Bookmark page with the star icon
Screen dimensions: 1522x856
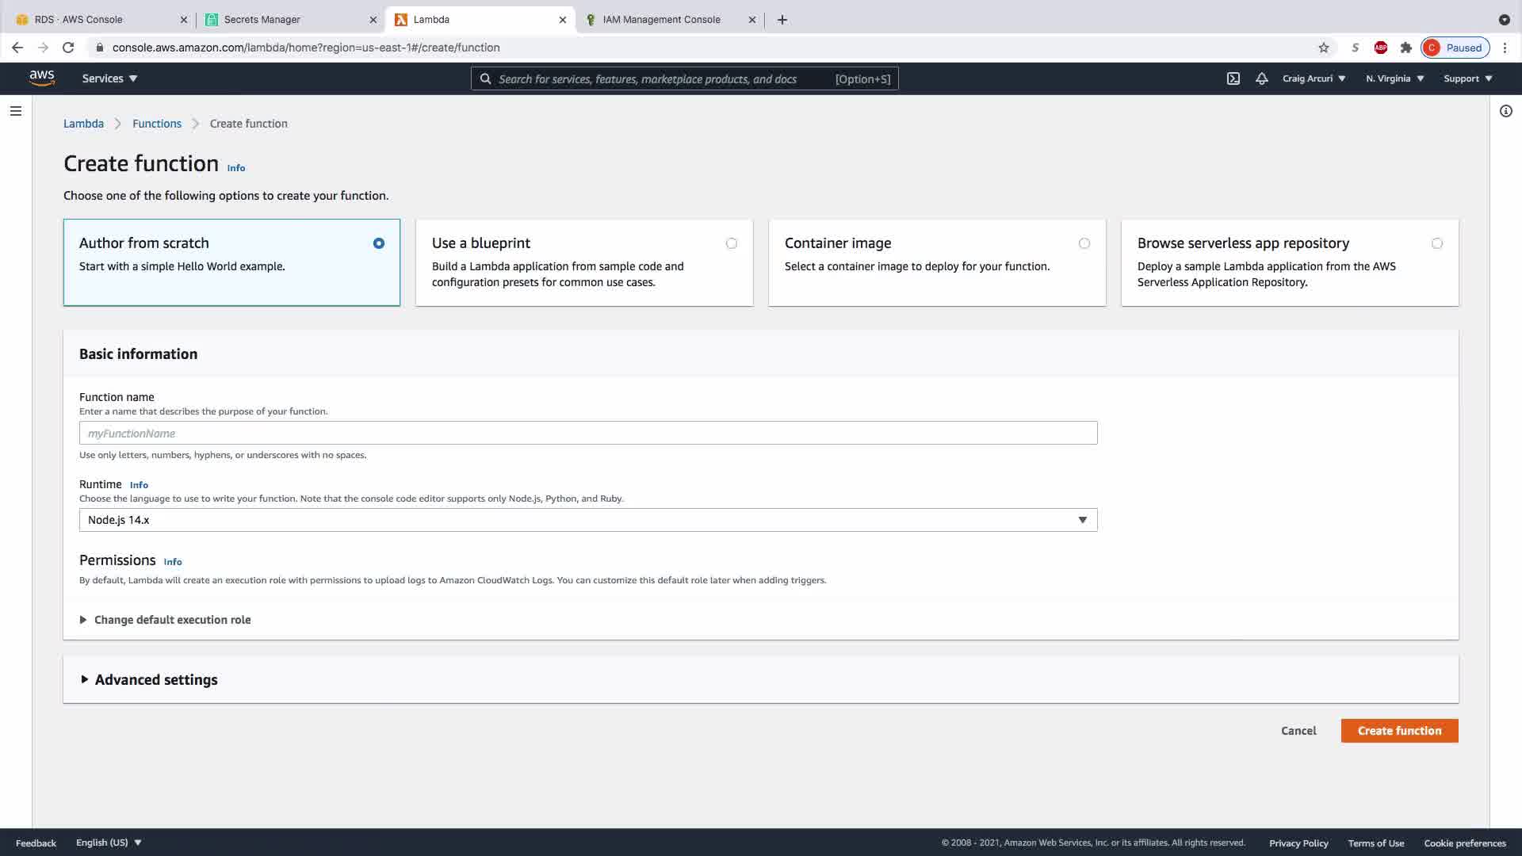click(1324, 48)
